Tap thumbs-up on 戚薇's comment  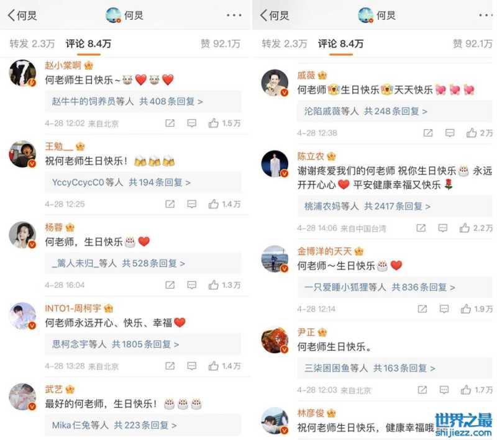click(472, 133)
